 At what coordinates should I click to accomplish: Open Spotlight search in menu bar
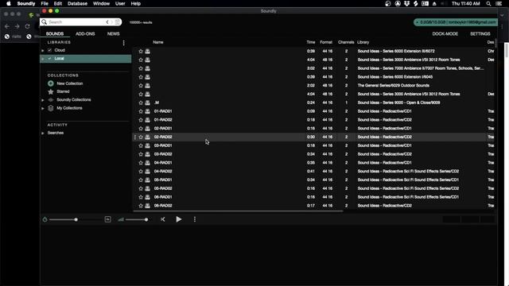(488, 3)
